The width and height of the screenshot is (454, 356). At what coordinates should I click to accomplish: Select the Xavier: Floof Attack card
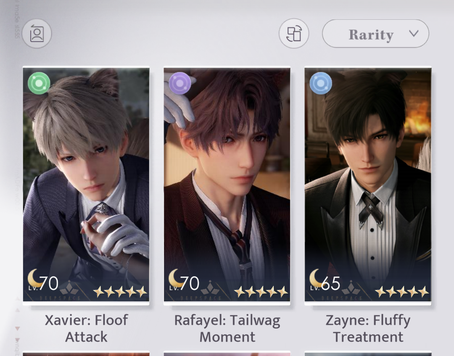click(x=86, y=185)
